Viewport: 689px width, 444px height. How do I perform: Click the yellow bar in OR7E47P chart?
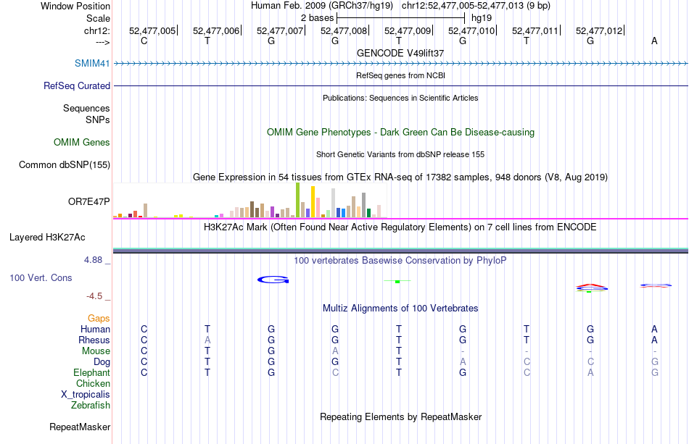click(x=313, y=202)
